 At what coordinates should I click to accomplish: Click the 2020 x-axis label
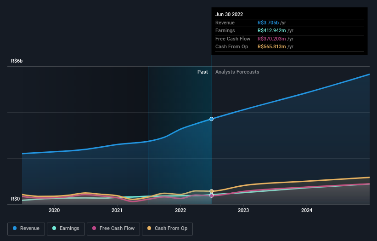point(54,210)
